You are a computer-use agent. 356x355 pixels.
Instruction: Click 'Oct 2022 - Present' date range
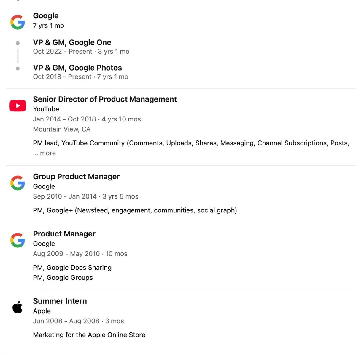pyautogui.click(x=63, y=52)
